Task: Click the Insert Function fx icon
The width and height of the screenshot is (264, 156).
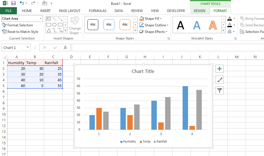Action: coord(65,48)
